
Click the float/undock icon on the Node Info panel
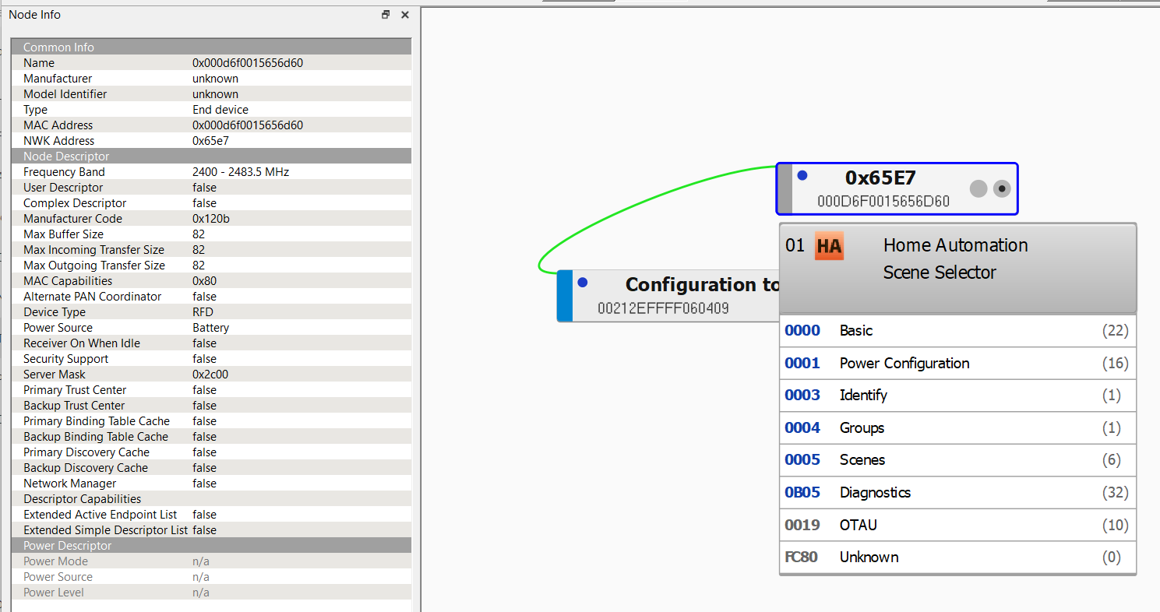[x=385, y=14]
